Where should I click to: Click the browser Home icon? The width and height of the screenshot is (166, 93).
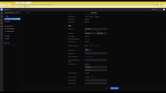point(8,5)
